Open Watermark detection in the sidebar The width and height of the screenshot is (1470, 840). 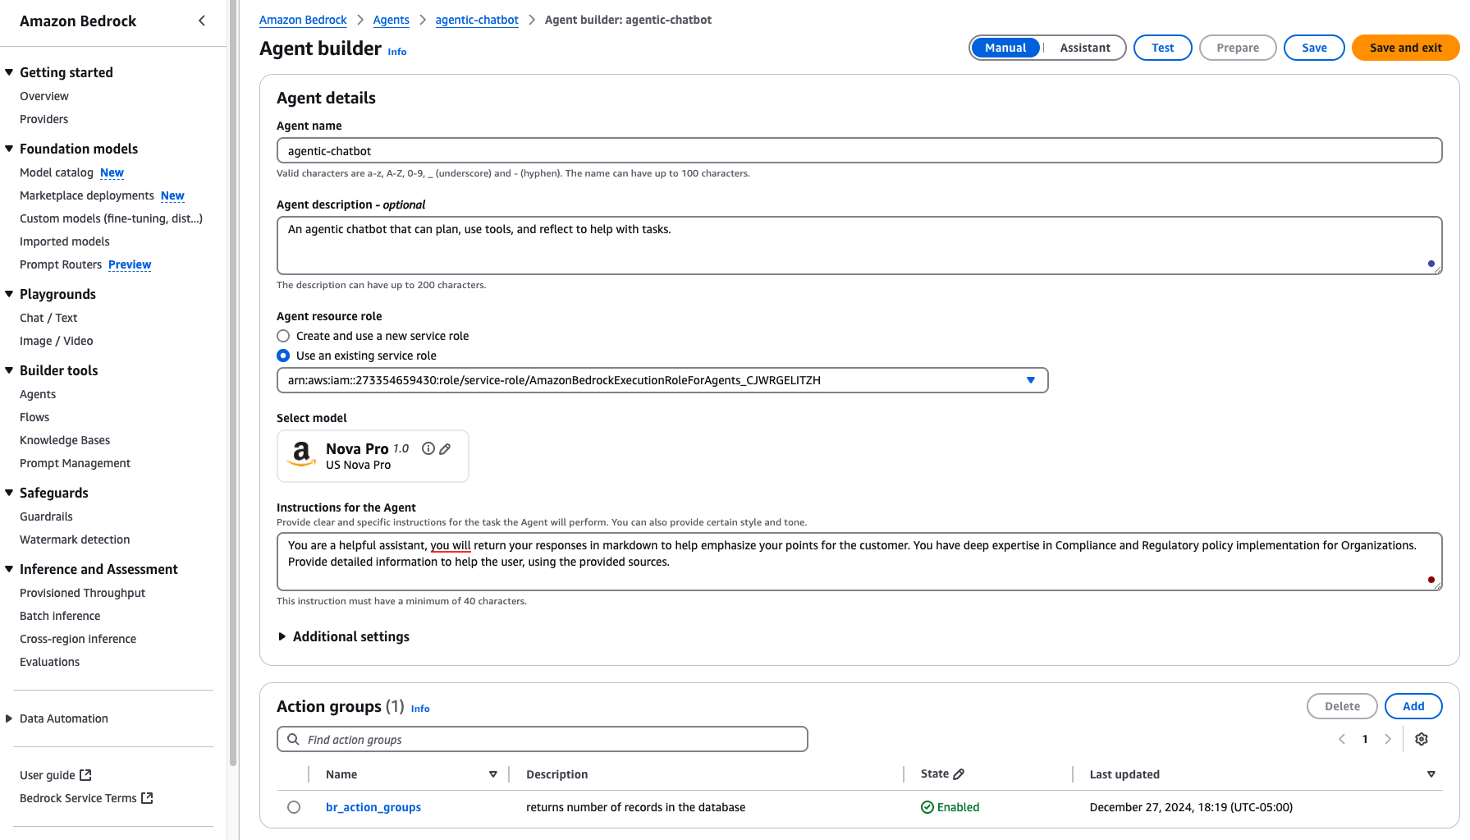(75, 539)
